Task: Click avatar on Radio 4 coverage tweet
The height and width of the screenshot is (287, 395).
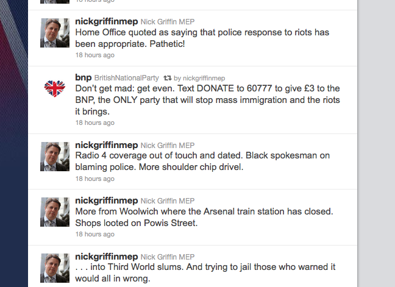Action: click(x=55, y=157)
